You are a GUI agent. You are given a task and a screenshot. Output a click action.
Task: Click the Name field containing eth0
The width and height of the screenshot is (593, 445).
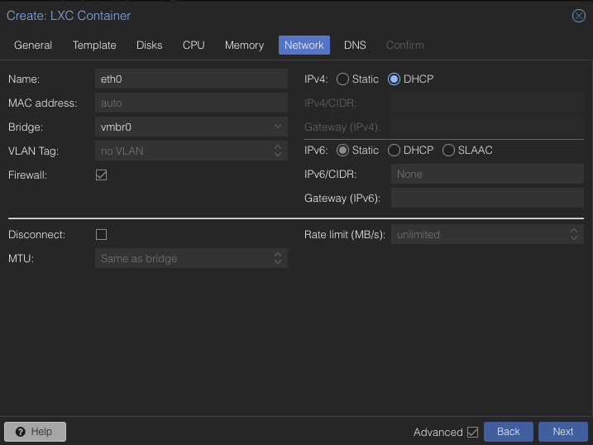[190, 79]
